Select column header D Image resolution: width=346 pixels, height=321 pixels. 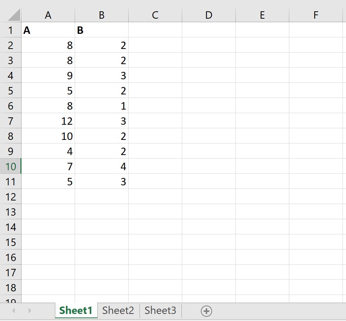point(209,15)
